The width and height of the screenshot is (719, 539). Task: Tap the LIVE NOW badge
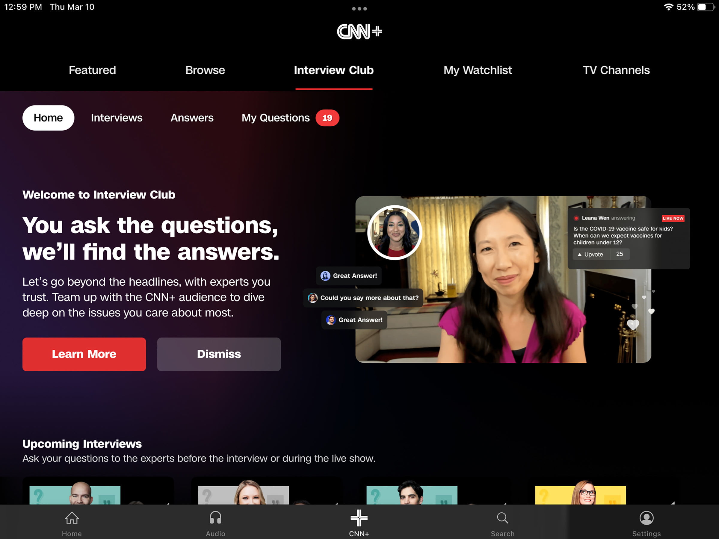(673, 218)
